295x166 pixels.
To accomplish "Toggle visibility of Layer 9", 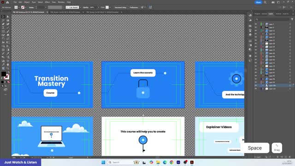I will coord(256,28).
